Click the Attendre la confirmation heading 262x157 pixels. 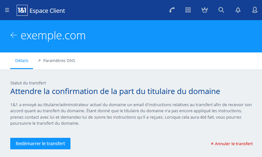click(x=115, y=91)
